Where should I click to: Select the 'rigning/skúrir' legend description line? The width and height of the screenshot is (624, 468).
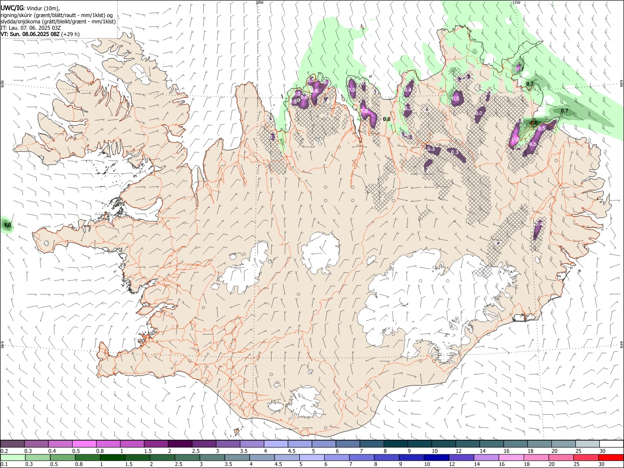(58, 15)
